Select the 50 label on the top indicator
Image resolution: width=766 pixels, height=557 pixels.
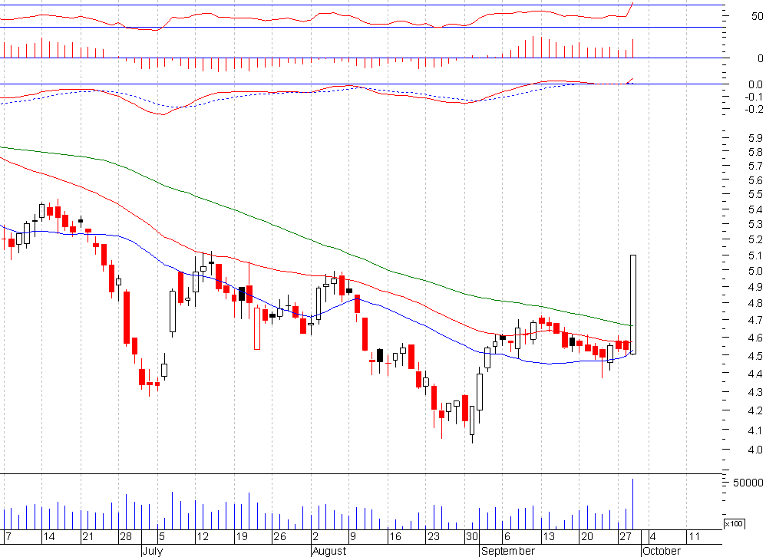click(757, 16)
